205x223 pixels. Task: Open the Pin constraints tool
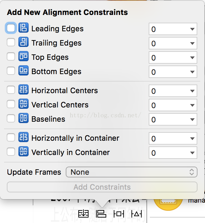[x=119, y=214]
